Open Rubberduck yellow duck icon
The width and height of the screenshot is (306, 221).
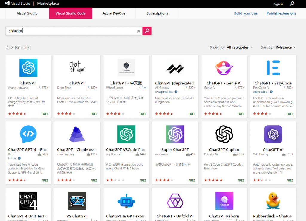coord(273,201)
